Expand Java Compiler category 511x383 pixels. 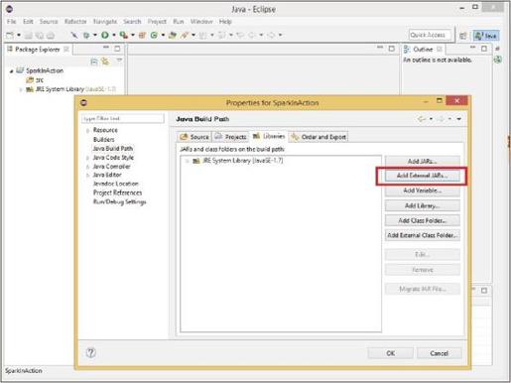tap(87, 167)
